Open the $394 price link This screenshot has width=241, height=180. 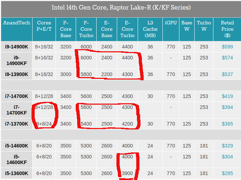point(227,107)
